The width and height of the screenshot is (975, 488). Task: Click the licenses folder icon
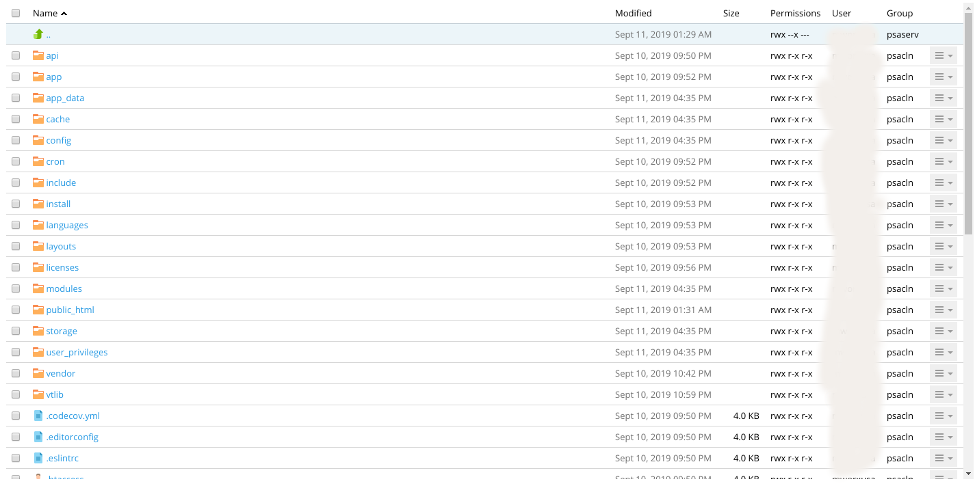pyautogui.click(x=38, y=267)
